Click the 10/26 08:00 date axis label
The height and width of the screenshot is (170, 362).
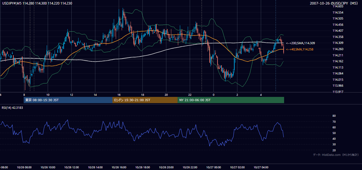[x=24, y=167]
